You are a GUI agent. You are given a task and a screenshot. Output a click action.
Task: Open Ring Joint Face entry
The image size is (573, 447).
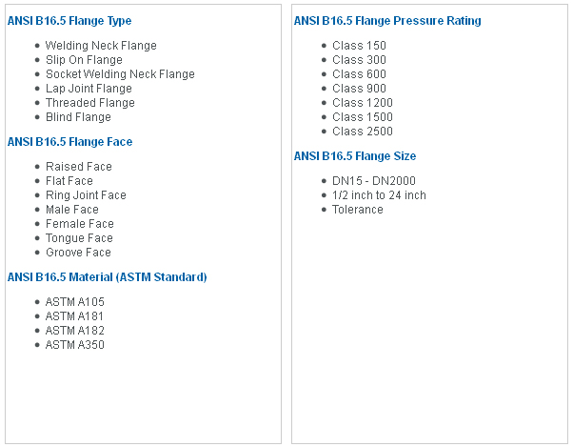pyautogui.click(x=86, y=195)
